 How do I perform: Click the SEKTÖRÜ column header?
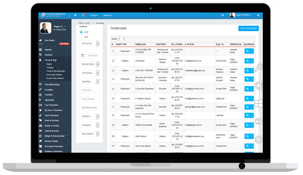pos(161,44)
